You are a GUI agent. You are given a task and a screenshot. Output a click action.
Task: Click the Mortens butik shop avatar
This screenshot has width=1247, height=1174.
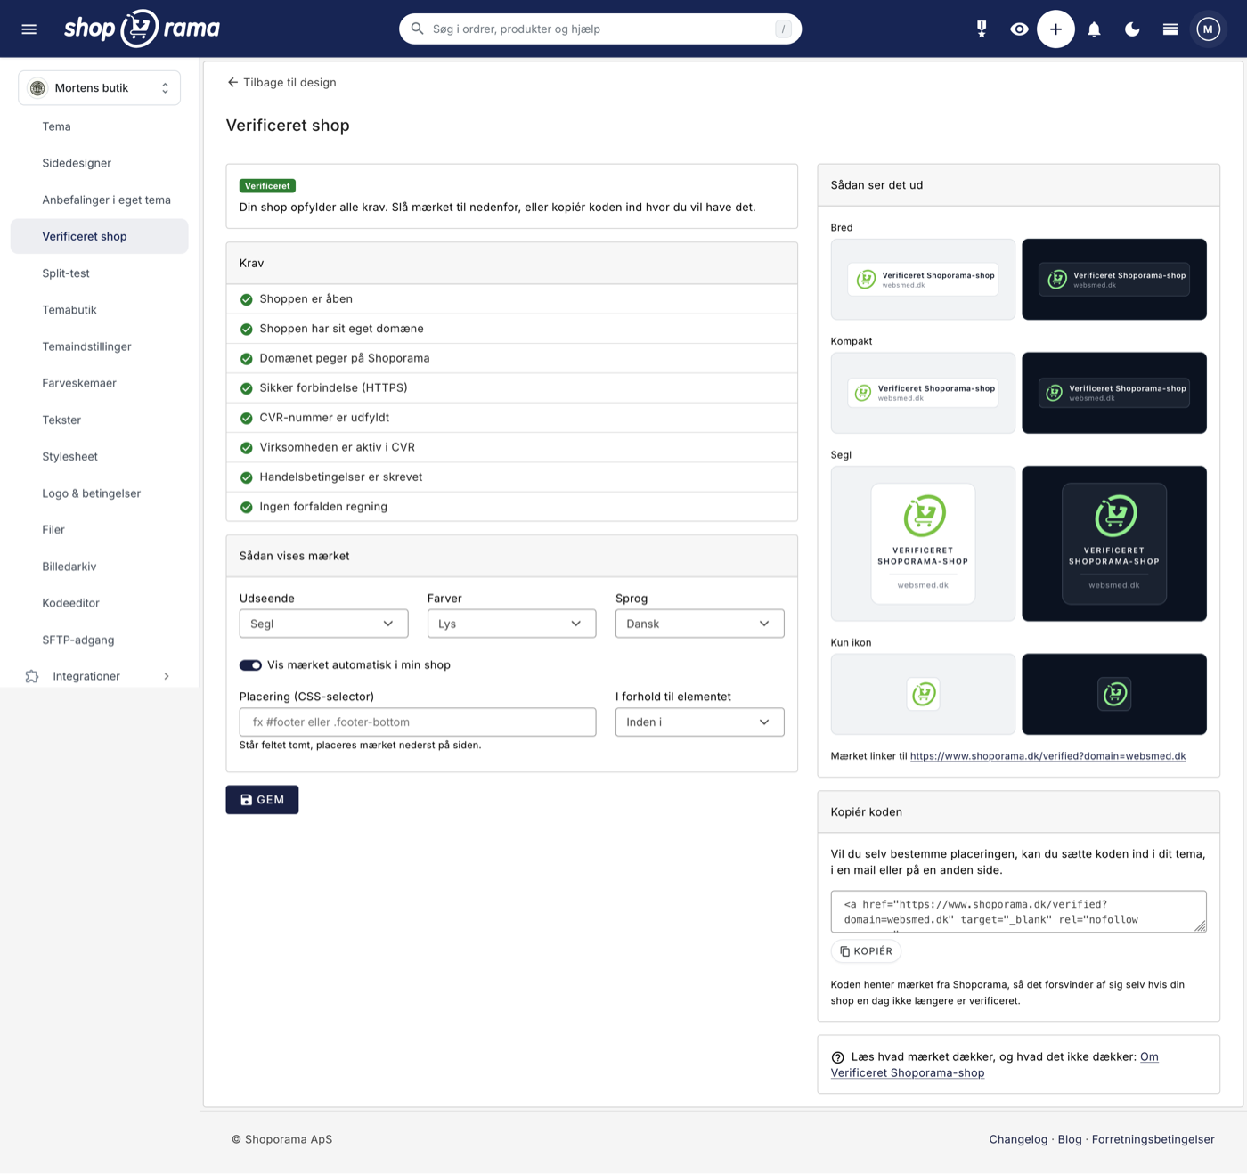coord(37,88)
